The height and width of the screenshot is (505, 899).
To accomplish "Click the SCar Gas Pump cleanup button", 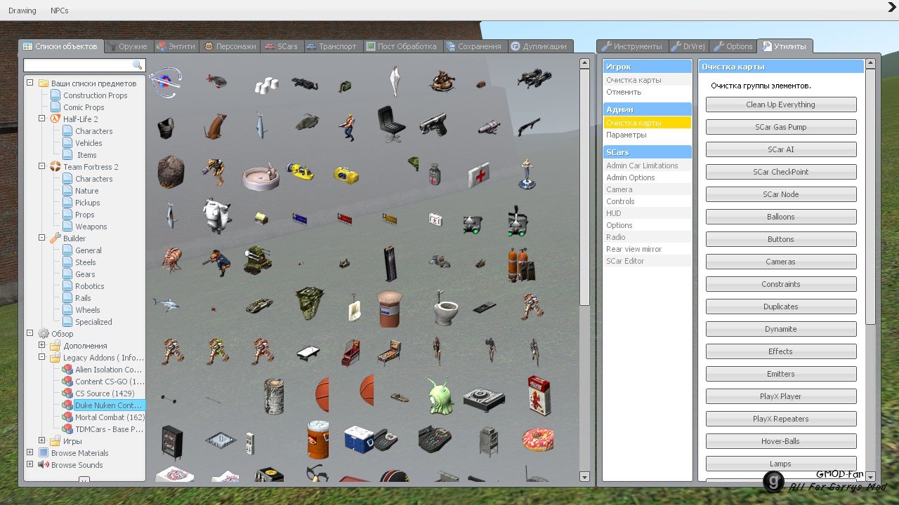I will (x=781, y=127).
